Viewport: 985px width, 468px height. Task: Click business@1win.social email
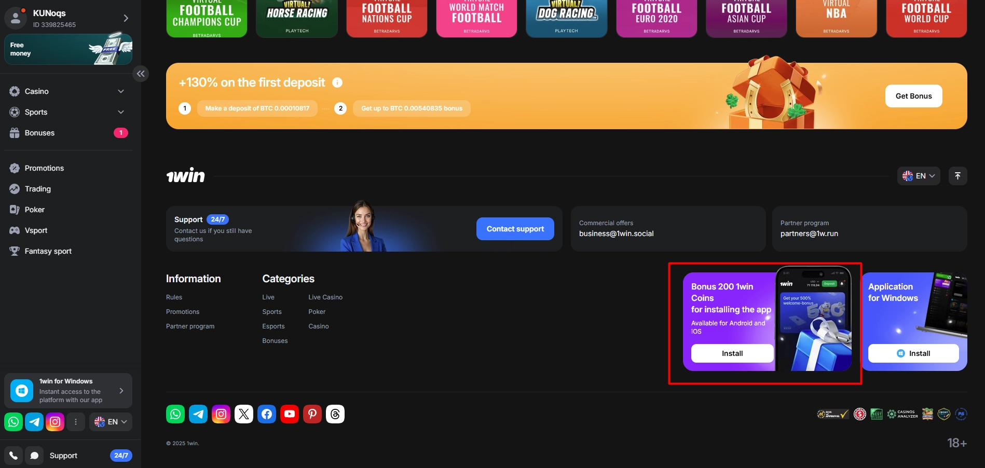[617, 233]
